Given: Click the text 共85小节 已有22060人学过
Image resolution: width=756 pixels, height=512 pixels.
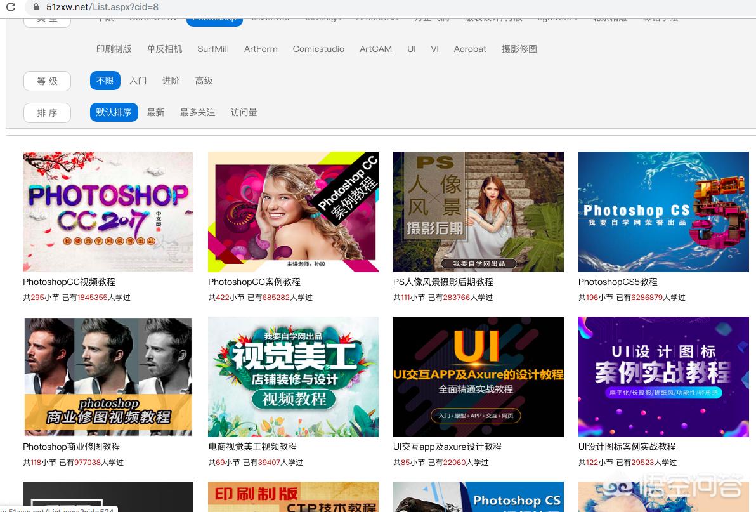Looking at the screenshot, I should pos(441,463).
